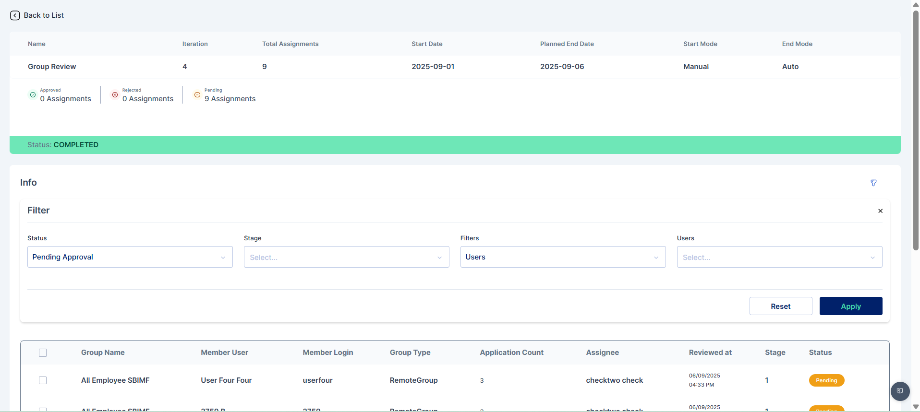
Task: Click the 0 Assignments approved count
Action: pos(65,99)
